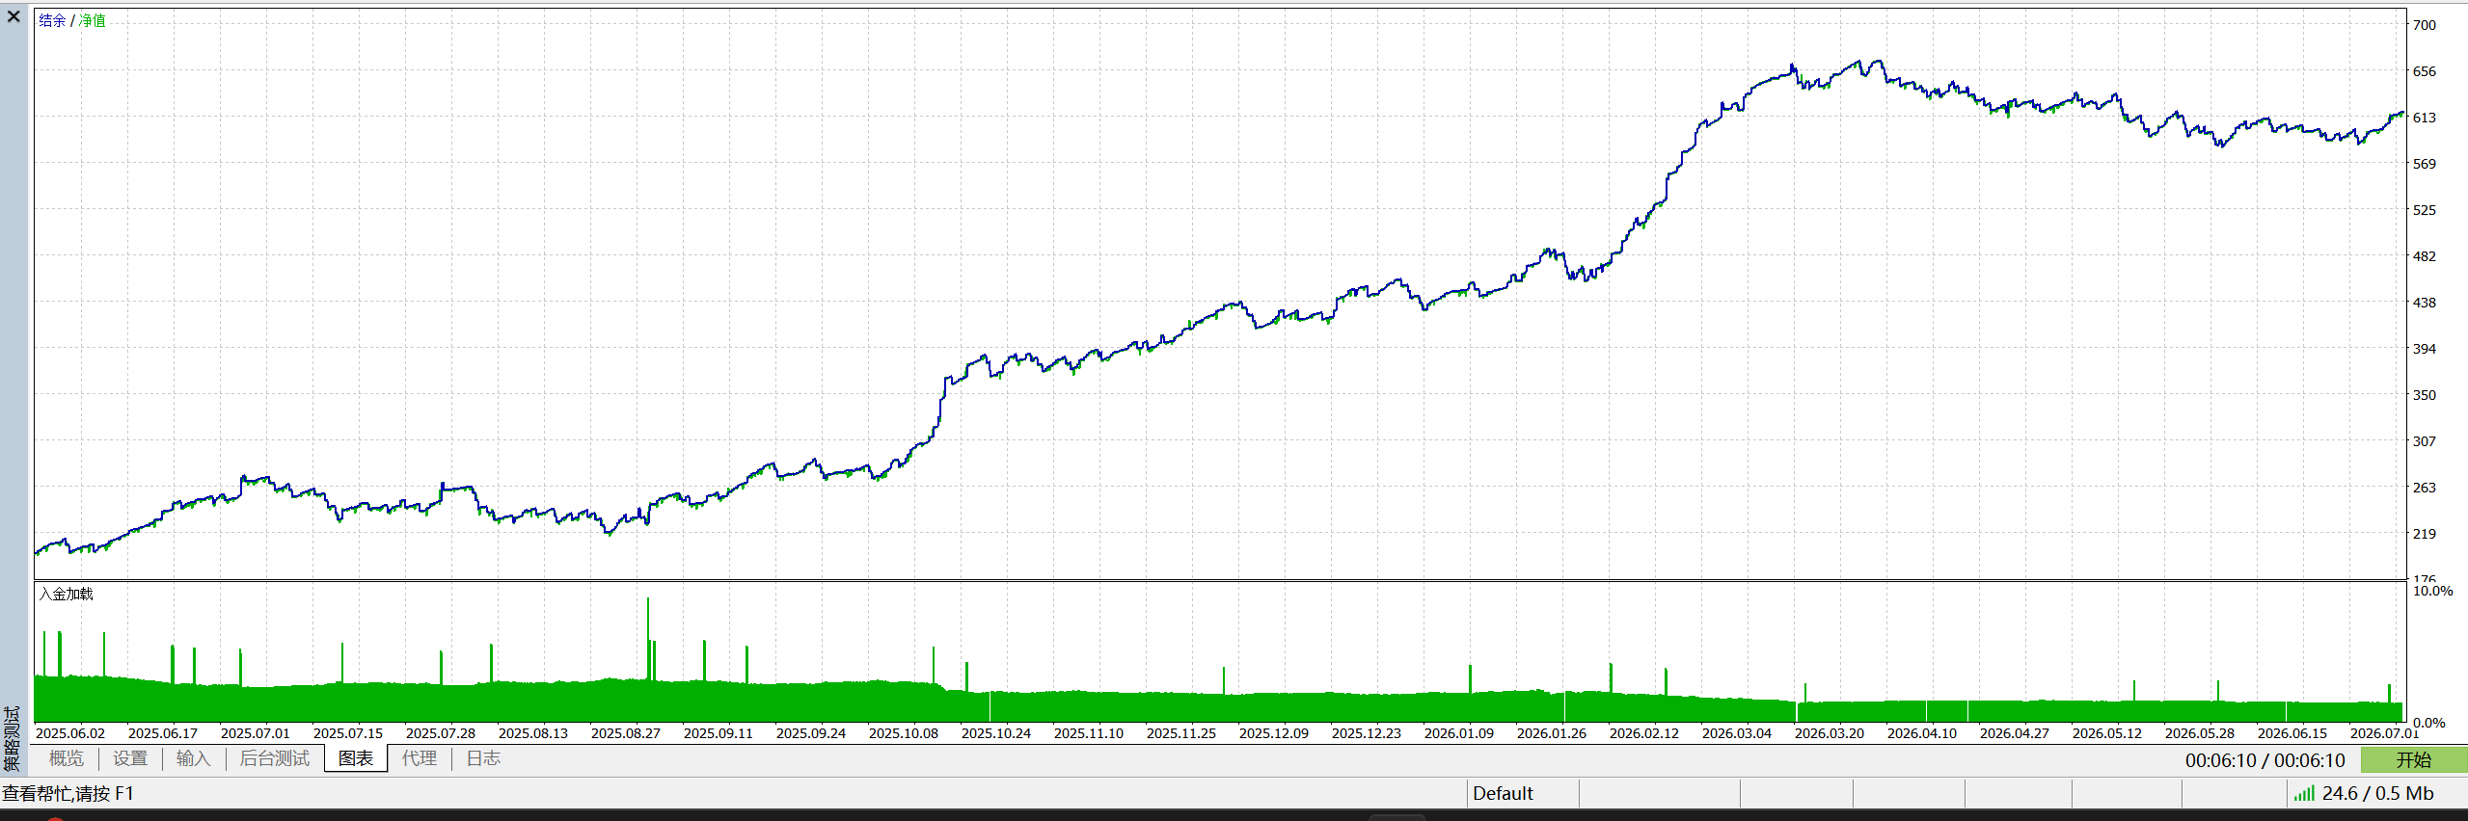Close the strategy tester panel with X

click(14, 16)
